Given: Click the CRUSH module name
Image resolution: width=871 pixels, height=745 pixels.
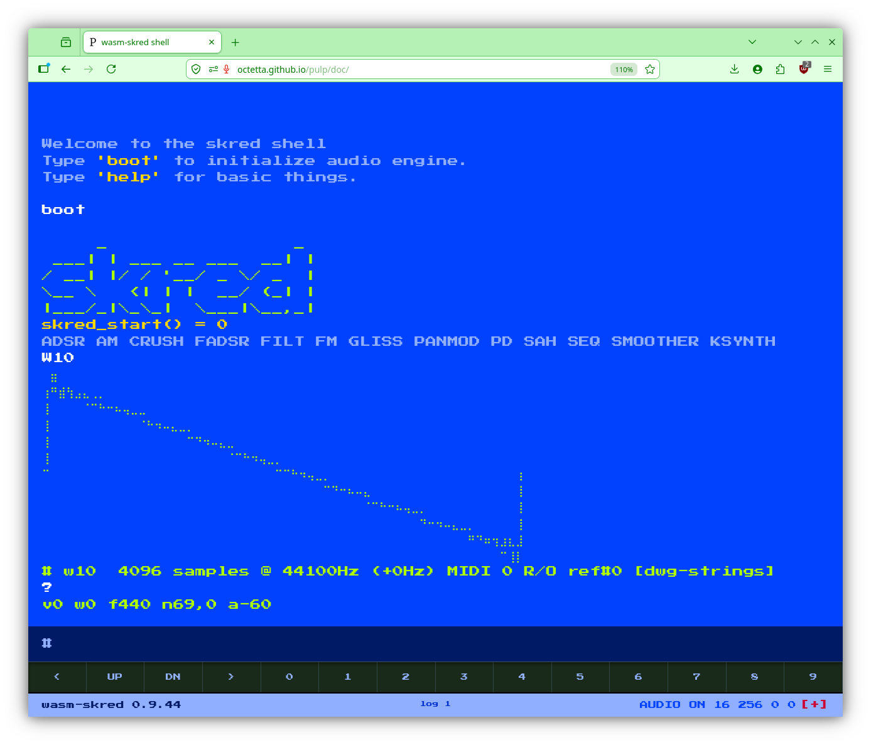Looking at the screenshot, I should (156, 341).
